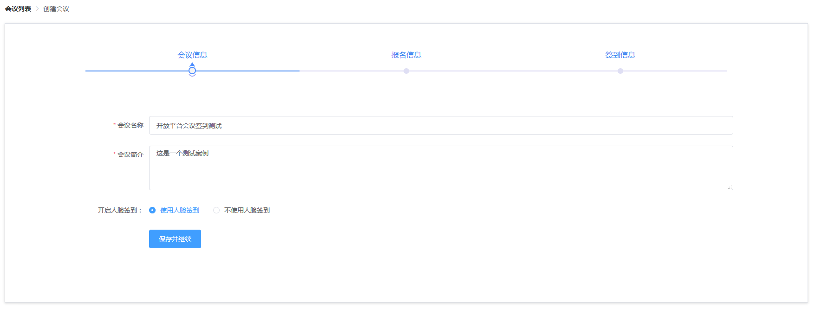Focus the 会议名称 input field
This screenshot has height=309, width=815.
coord(441,125)
